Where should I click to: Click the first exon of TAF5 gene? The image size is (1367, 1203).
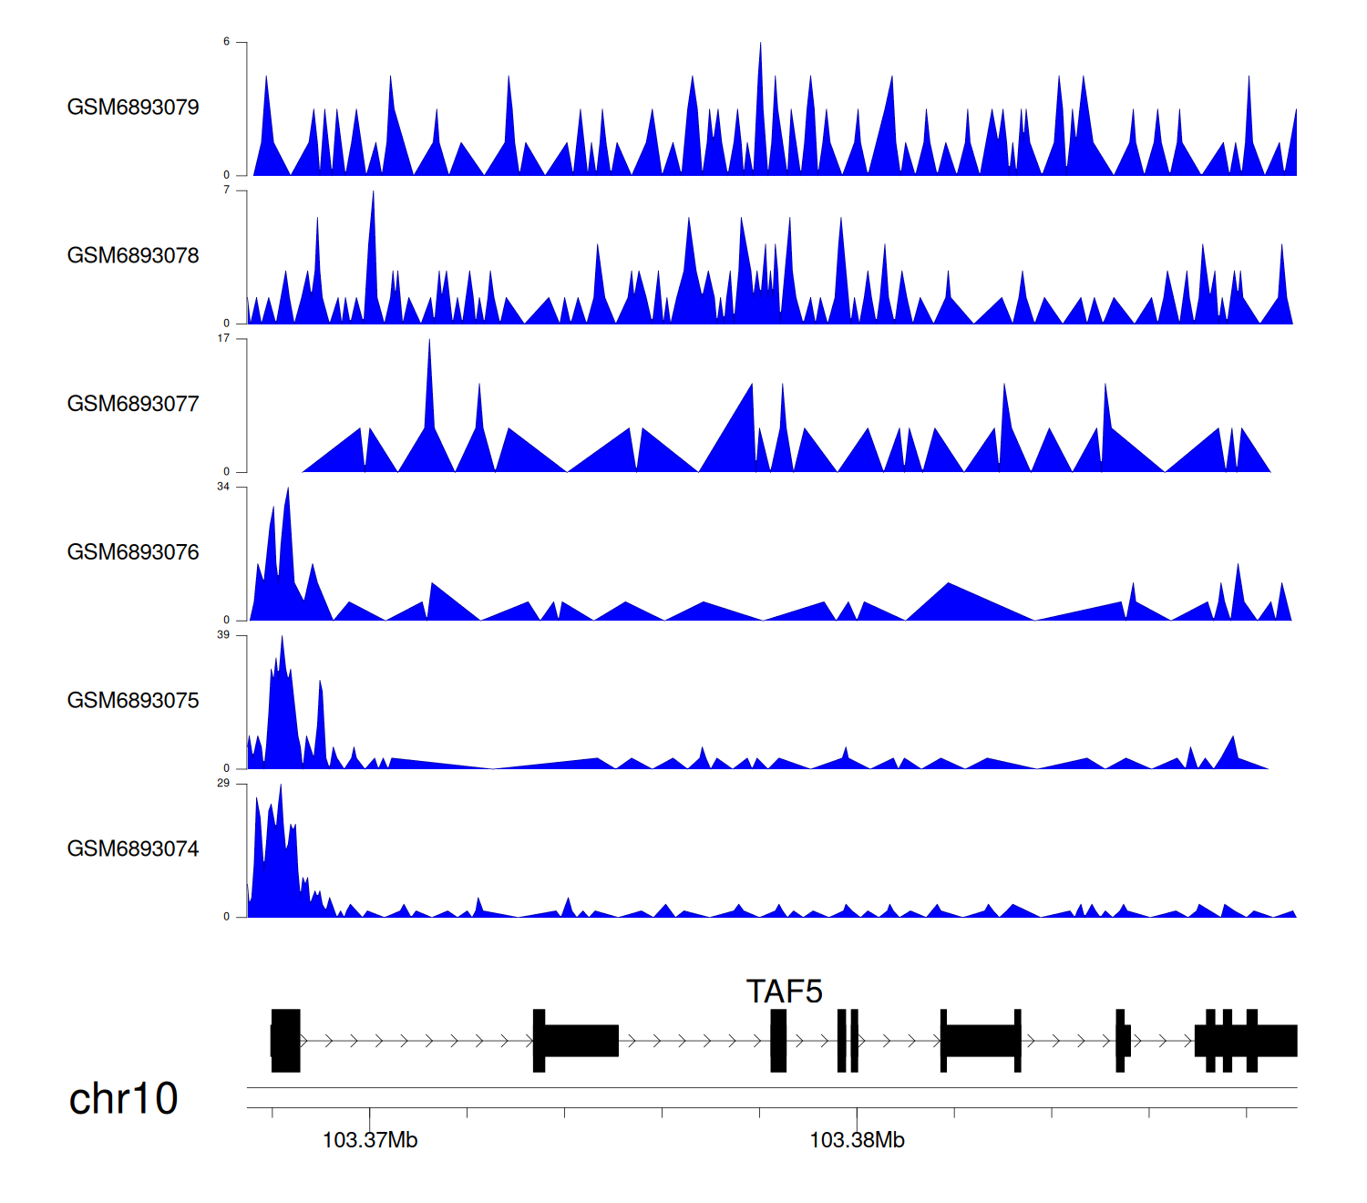click(x=286, y=1041)
